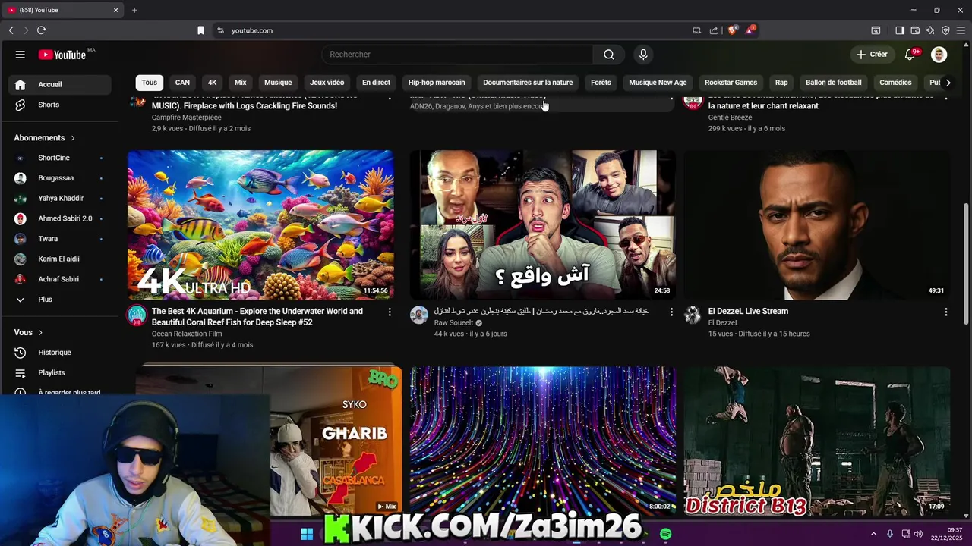Select the Jeux vidéo filter chip

click(327, 83)
